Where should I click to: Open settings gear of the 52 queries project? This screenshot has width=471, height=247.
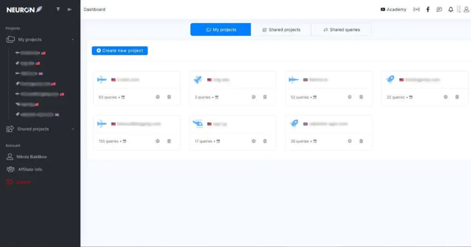[350, 97]
